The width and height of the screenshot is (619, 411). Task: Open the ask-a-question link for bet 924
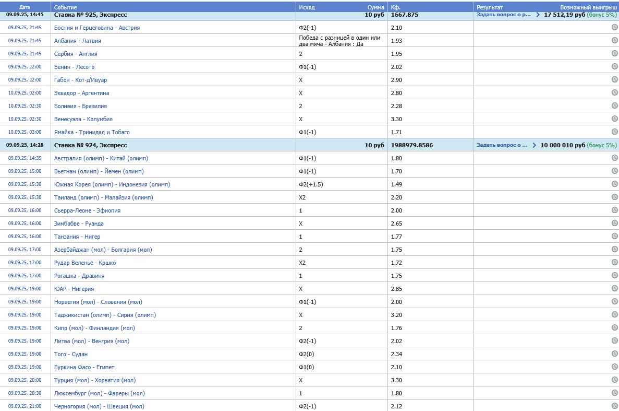pyautogui.click(x=502, y=145)
